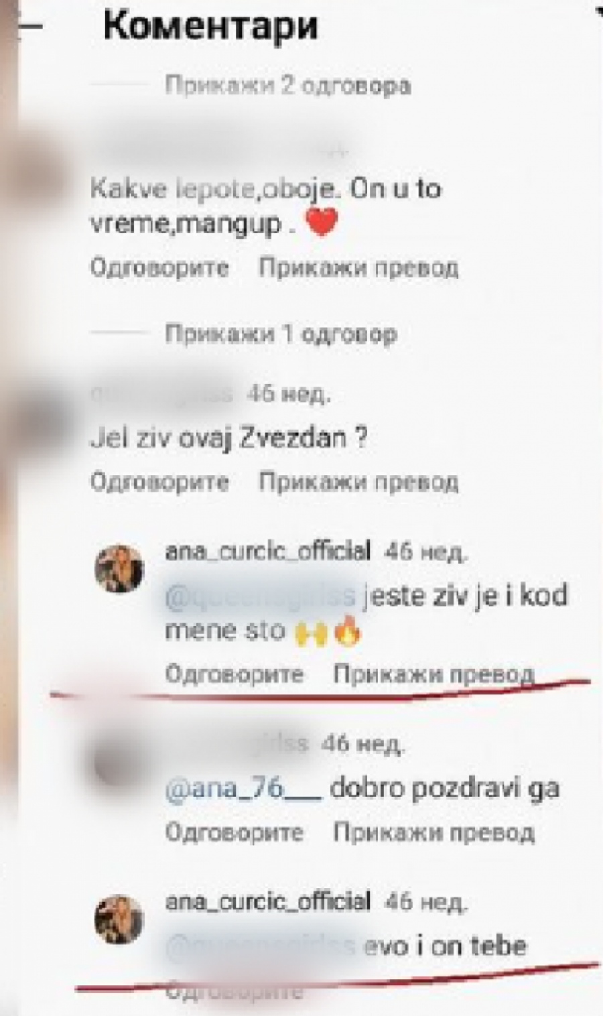Reply to 'Jel ziv ovaj Zvezdan ?' comment
Image resolution: width=603 pixels, height=1016 pixels.
pyautogui.click(x=159, y=481)
